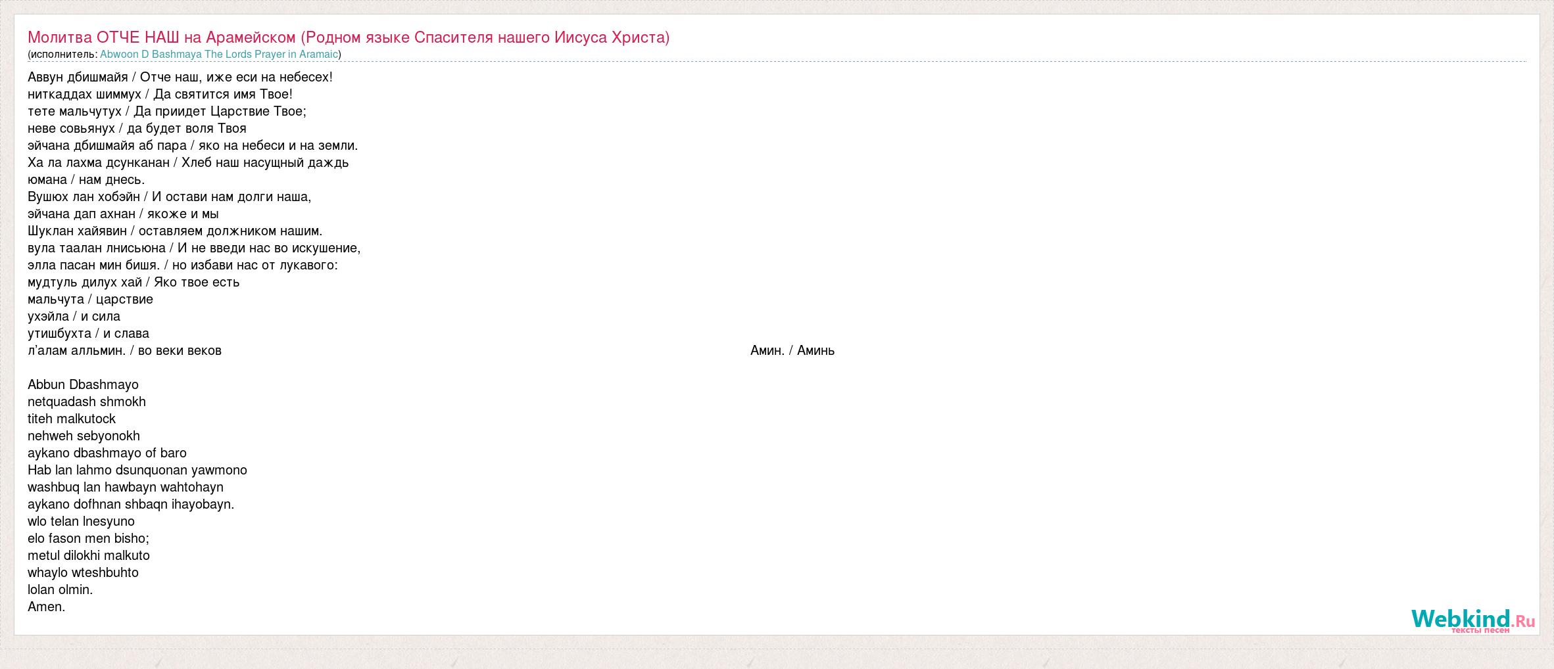1554x669 pixels.
Task: Select the 'Abbun Dbashmayo' line
Action: (x=83, y=385)
